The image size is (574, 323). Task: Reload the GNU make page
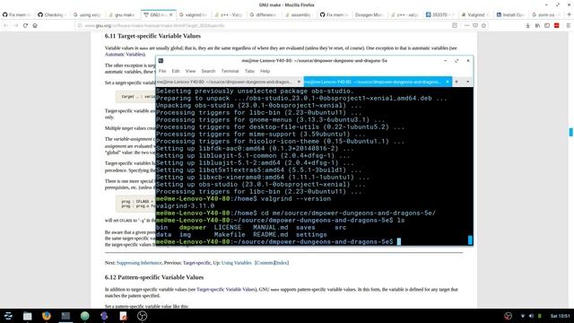click(25, 26)
